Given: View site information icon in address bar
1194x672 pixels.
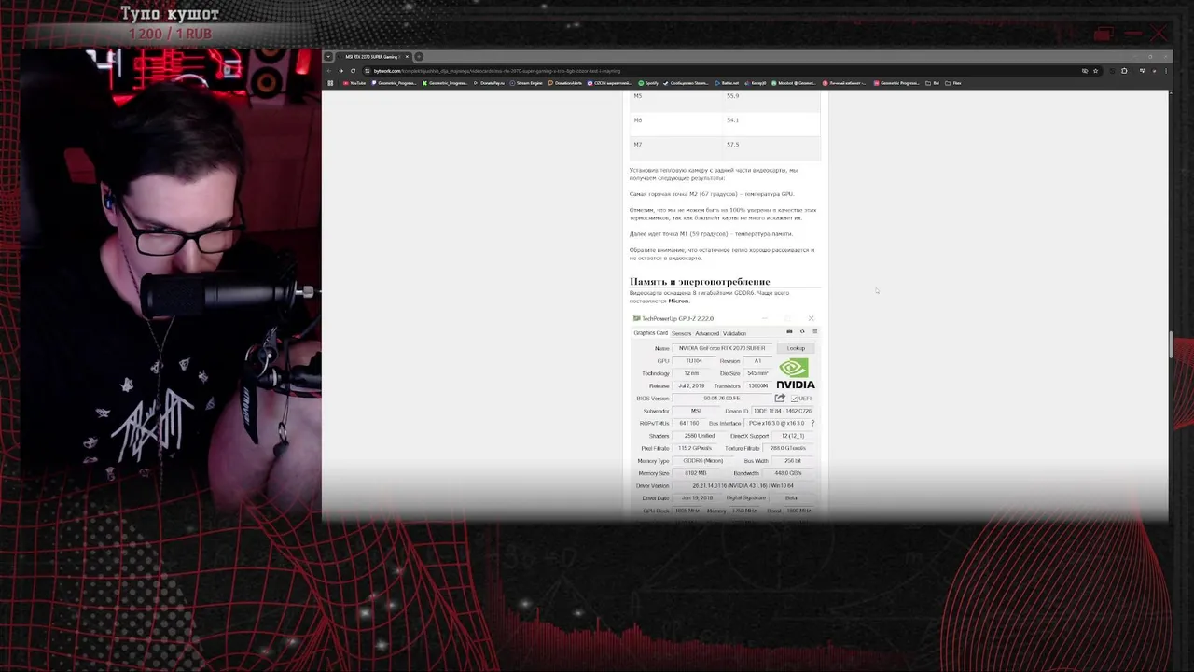Looking at the screenshot, I should (368, 71).
